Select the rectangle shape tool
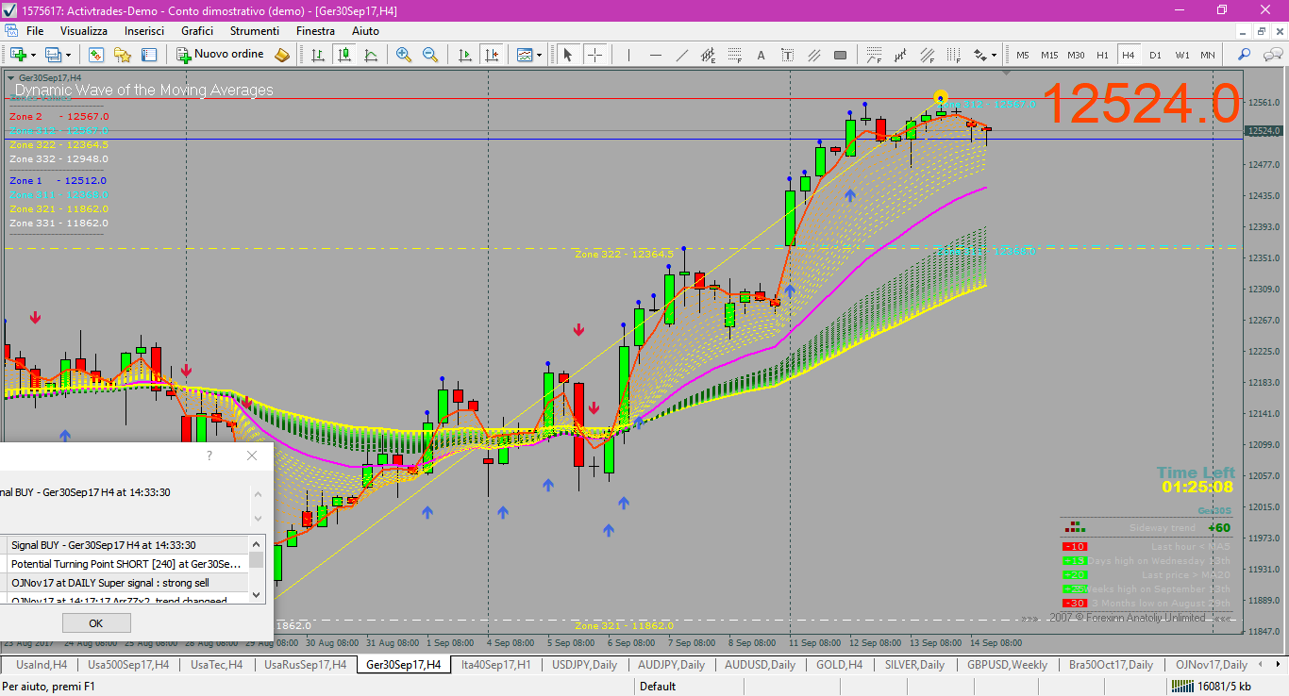The height and width of the screenshot is (696, 1289). (840, 55)
